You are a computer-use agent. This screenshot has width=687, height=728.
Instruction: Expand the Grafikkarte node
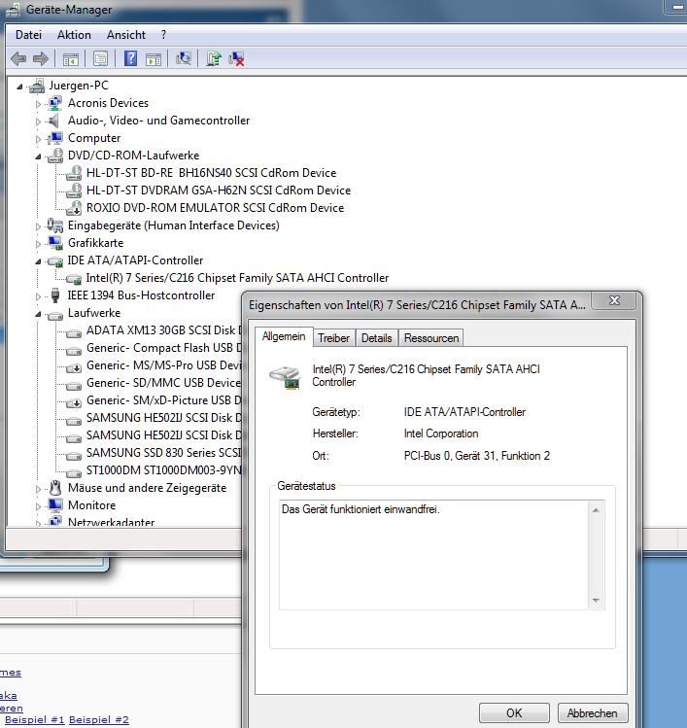(39, 244)
